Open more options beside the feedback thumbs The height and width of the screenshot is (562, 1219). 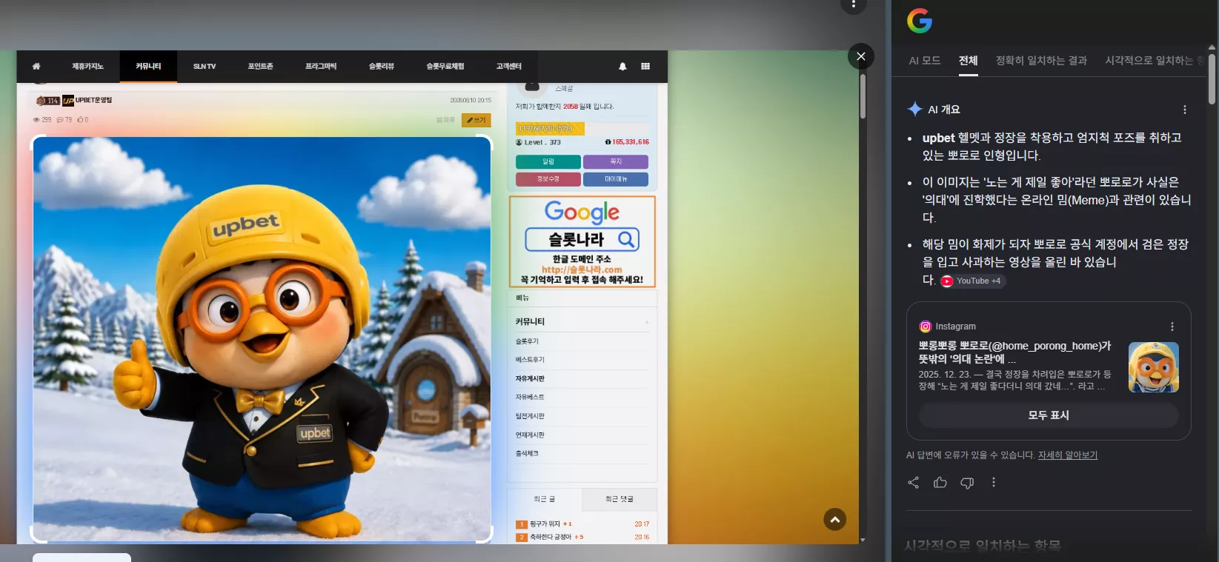pyautogui.click(x=994, y=483)
